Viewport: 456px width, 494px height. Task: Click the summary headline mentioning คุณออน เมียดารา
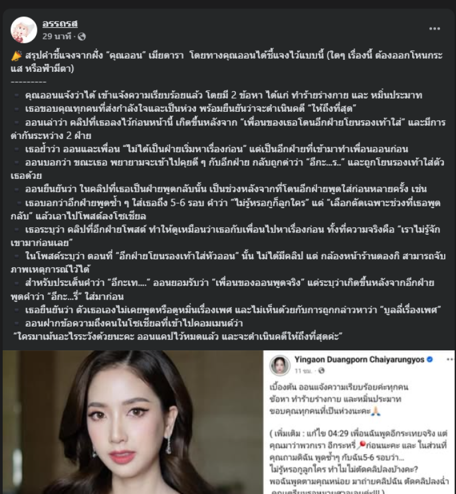pos(227,62)
